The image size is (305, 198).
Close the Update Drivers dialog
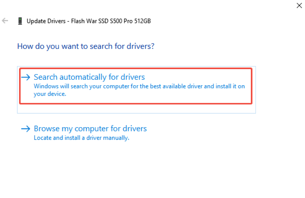pyautogui.click(x=299, y=5)
